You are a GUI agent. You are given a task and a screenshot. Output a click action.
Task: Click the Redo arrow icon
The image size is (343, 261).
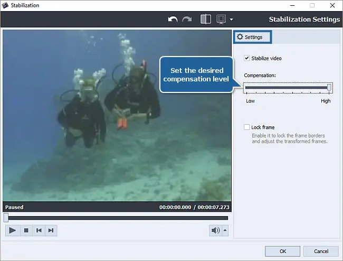tap(187, 20)
